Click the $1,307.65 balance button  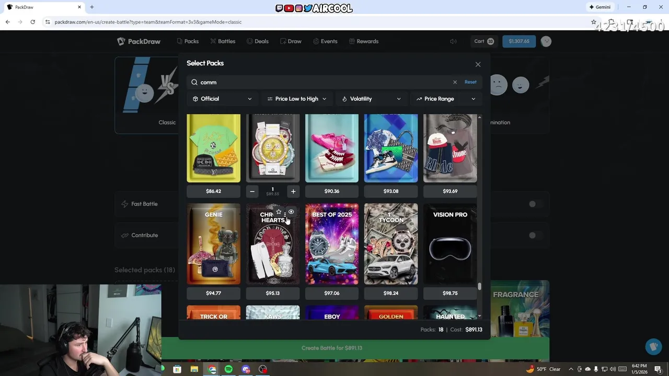519,41
